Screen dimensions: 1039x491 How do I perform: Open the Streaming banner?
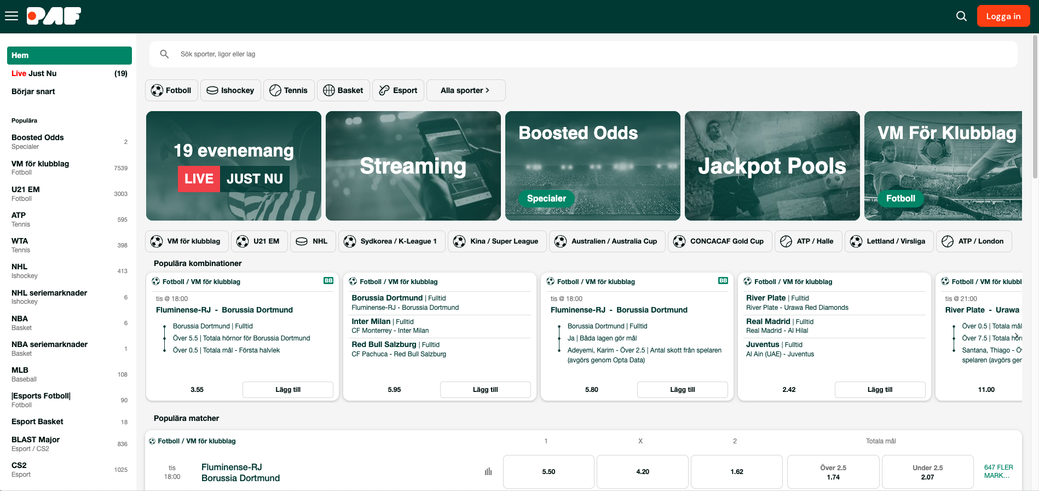coord(413,166)
